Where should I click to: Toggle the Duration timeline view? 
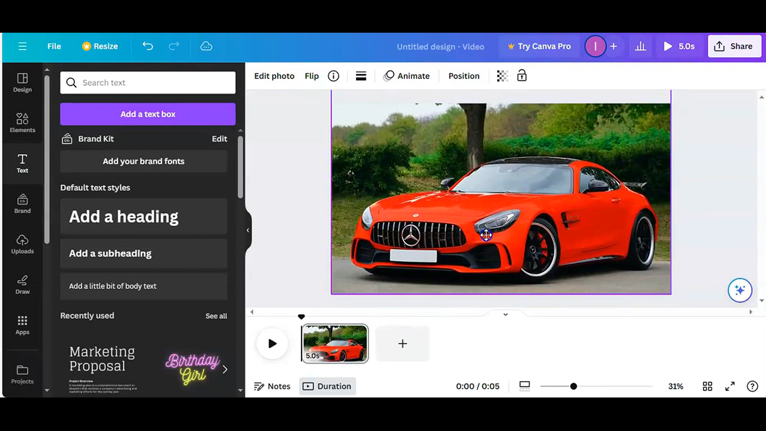point(328,386)
